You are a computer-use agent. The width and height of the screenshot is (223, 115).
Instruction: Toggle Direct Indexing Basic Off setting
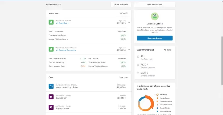coord(83,66)
